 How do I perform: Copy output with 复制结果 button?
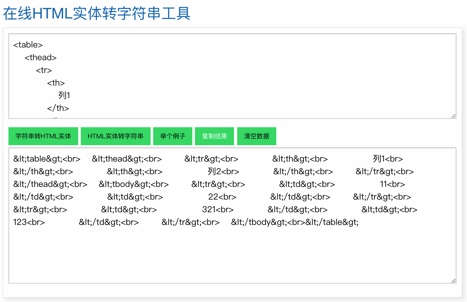tap(214, 136)
